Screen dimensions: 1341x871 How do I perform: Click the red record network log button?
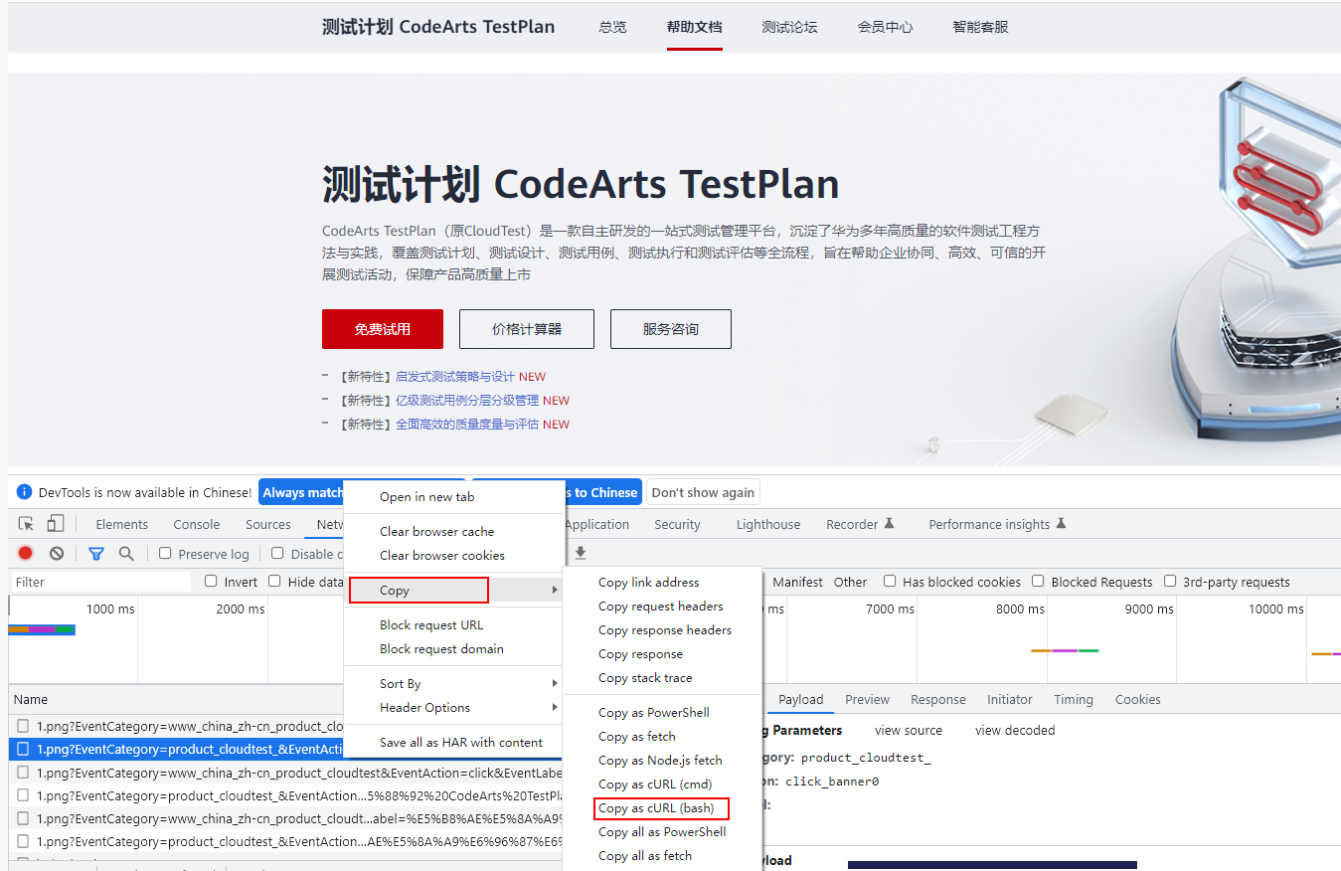[x=24, y=553]
